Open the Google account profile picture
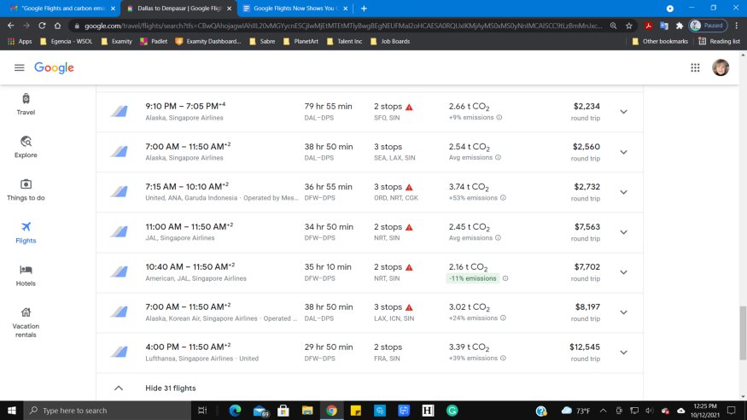Screen dimensions: 747x420 pos(721,67)
